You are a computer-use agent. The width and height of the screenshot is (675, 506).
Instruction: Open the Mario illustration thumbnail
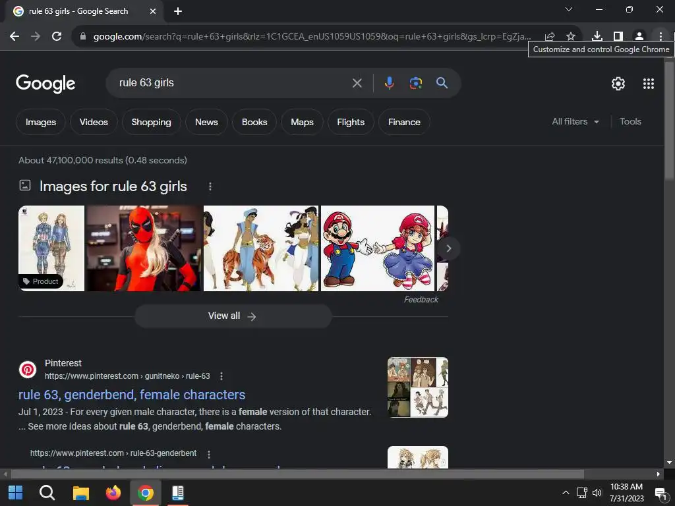(378, 248)
